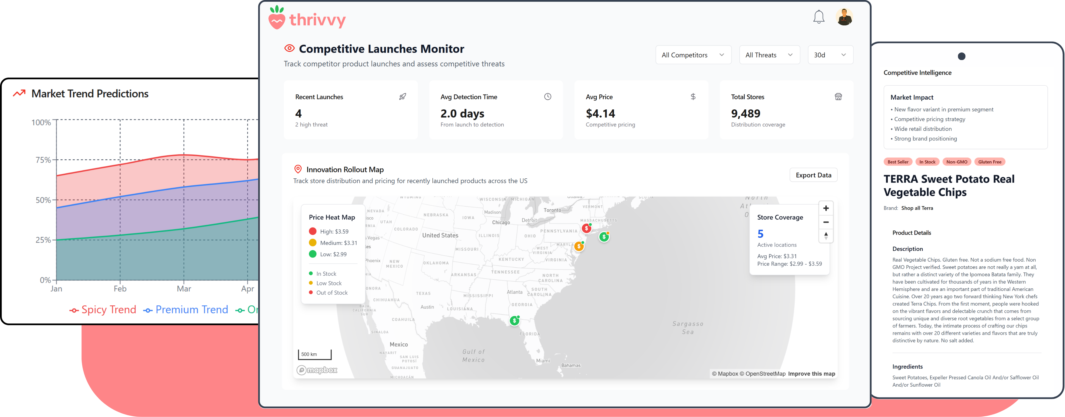Click the dollar icon on Avg Price card
This screenshot has height=417, width=1065.
coord(693,97)
